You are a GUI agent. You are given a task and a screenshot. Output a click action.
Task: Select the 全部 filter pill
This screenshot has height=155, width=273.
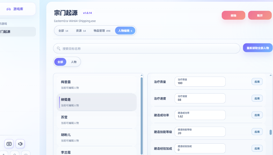[x=60, y=62]
